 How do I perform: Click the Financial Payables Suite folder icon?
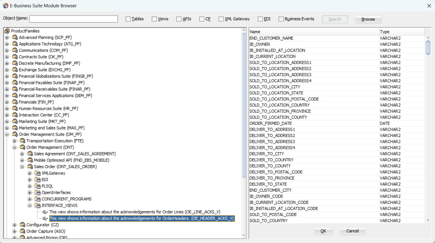(x=15, y=83)
